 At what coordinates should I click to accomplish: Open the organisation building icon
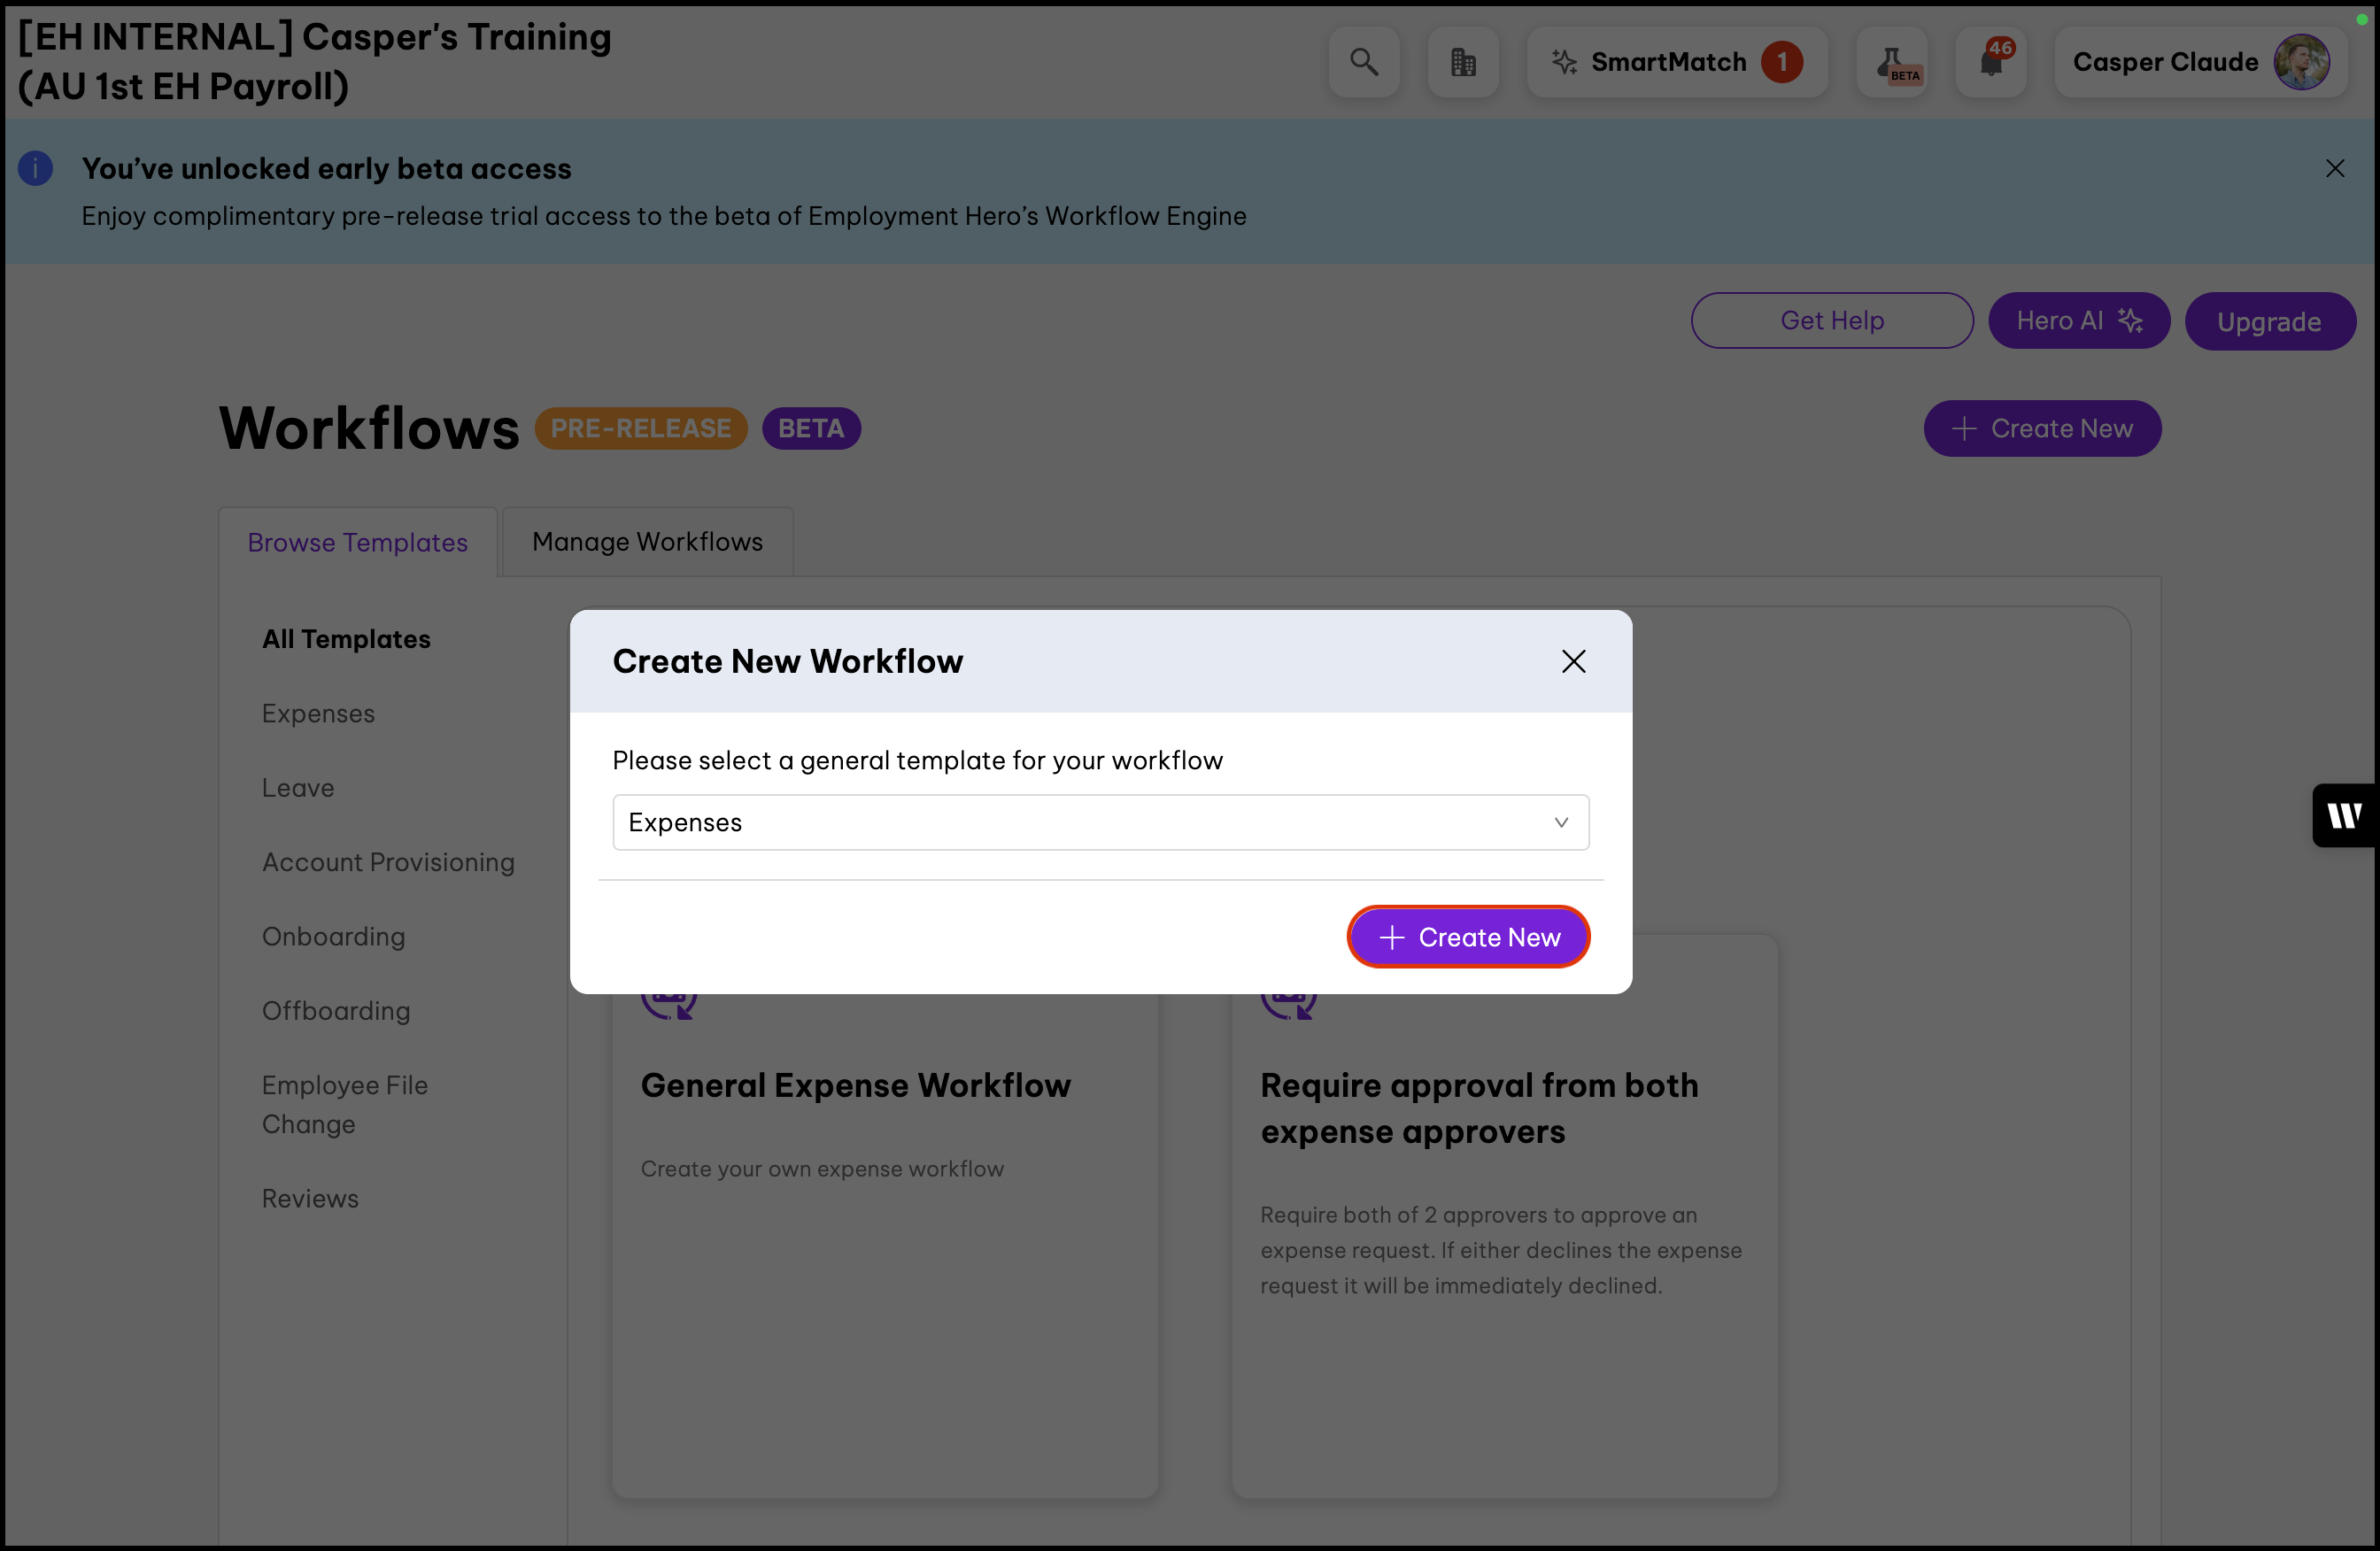(1463, 62)
